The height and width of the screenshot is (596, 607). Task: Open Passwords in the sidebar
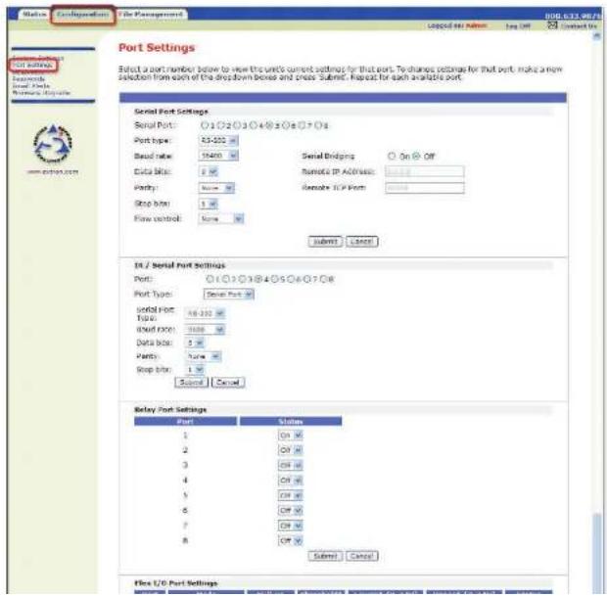click(28, 78)
